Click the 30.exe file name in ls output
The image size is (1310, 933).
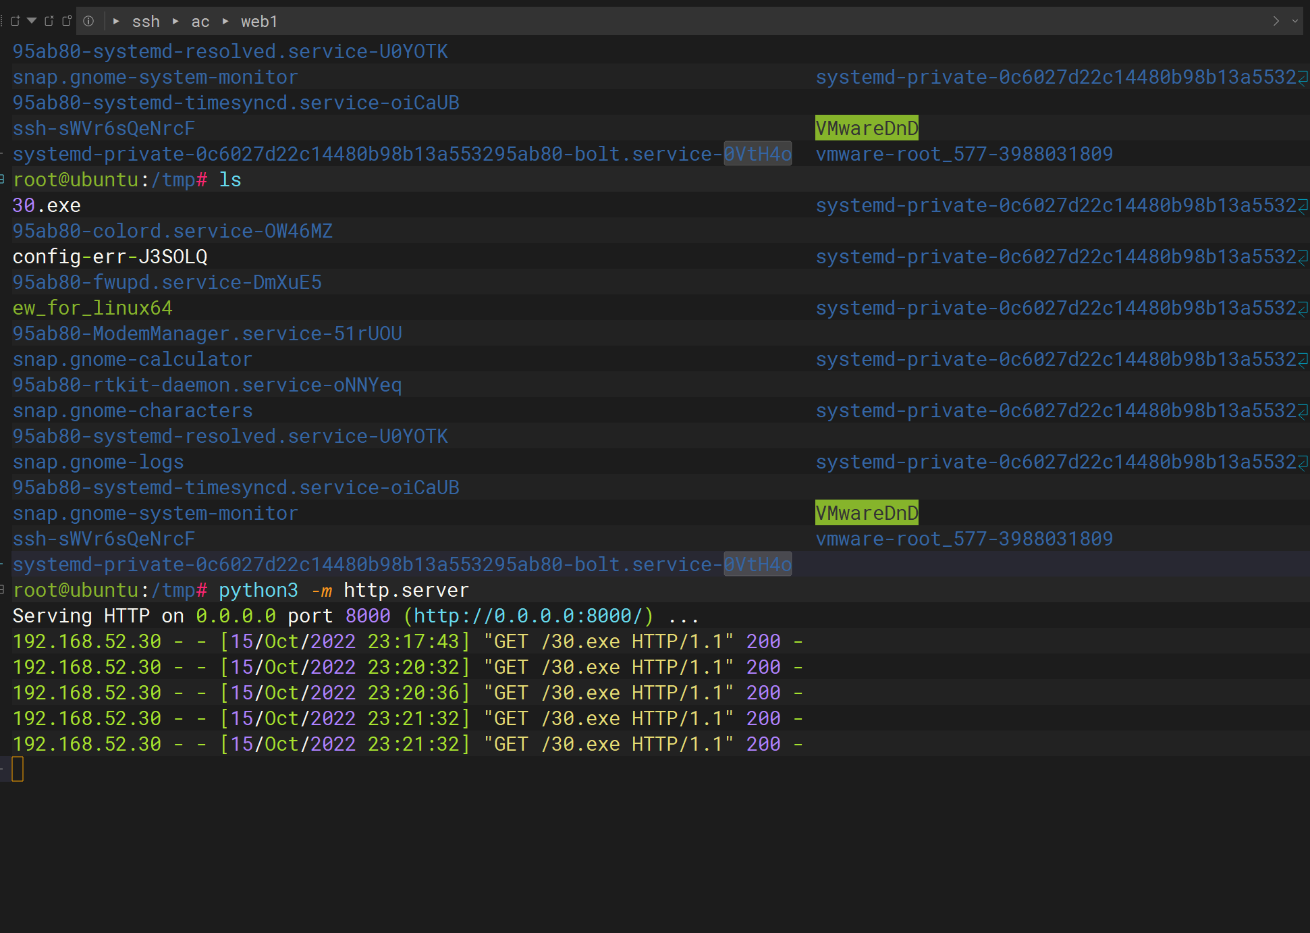click(x=47, y=205)
